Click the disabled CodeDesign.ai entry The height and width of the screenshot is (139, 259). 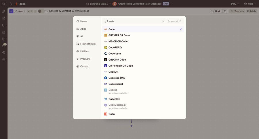click(x=143, y=106)
